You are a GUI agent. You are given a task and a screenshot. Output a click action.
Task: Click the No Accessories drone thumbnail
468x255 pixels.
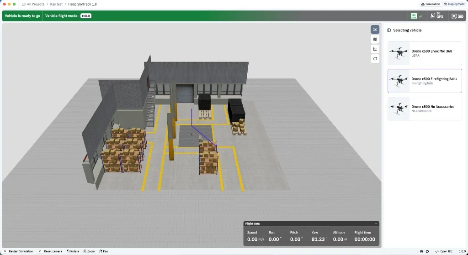399,109
